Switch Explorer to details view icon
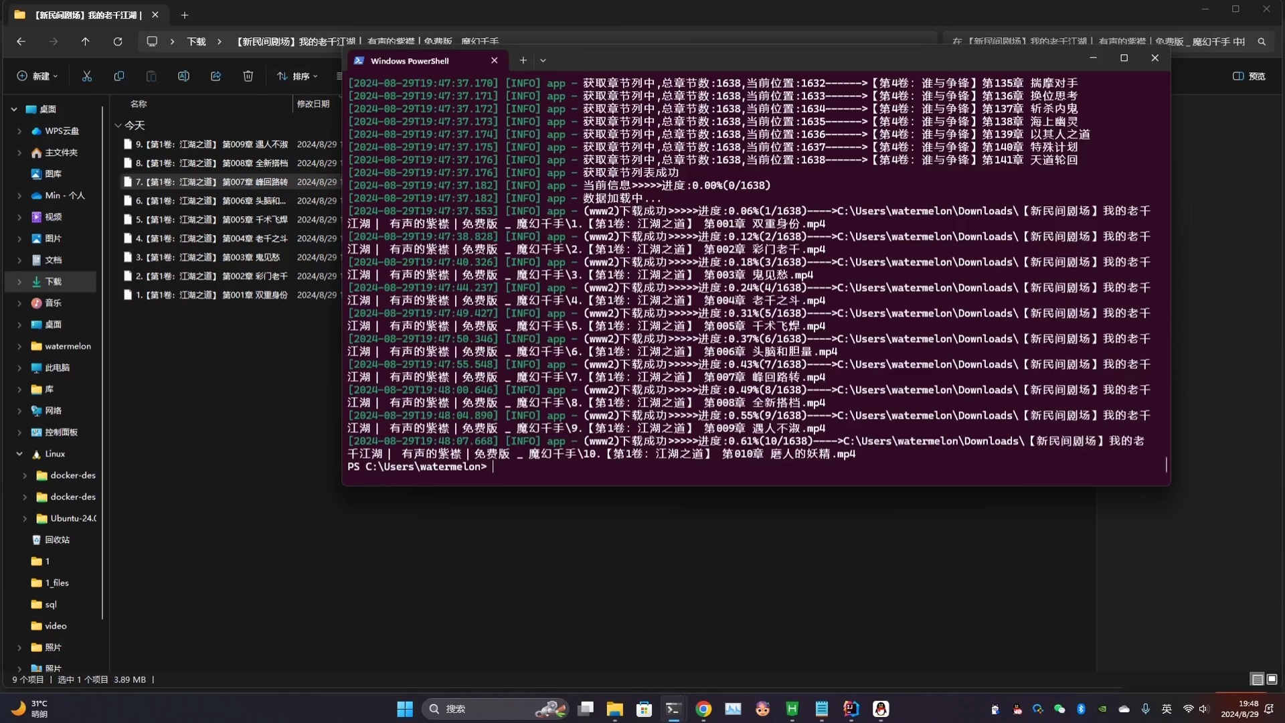 (1258, 679)
